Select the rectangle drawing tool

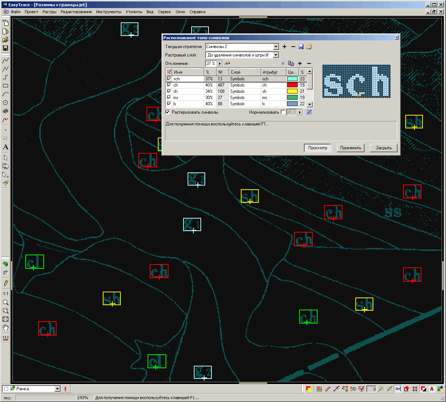tap(6, 86)
